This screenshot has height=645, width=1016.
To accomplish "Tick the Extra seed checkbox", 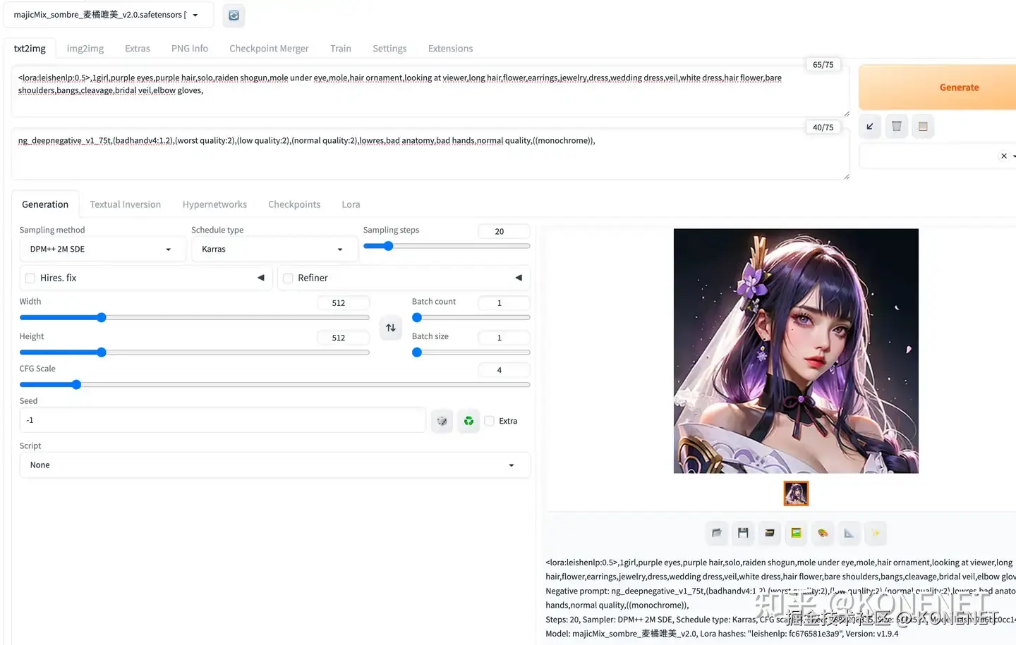I will 490,421.
